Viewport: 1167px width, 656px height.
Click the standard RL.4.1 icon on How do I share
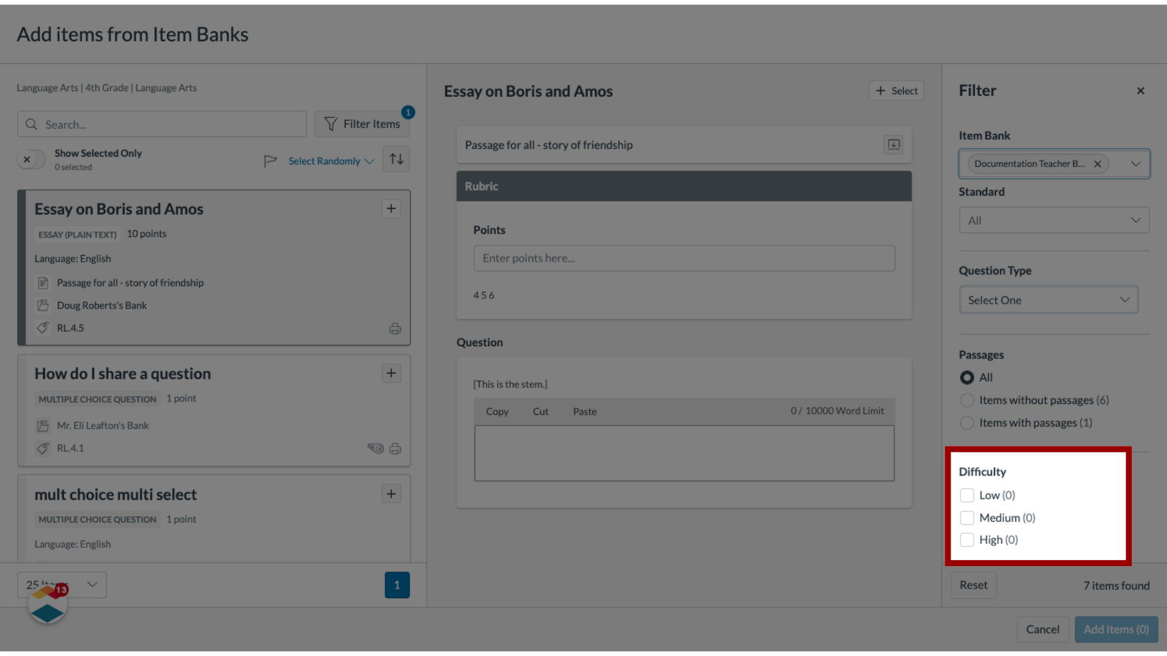(x=44, y=448)
